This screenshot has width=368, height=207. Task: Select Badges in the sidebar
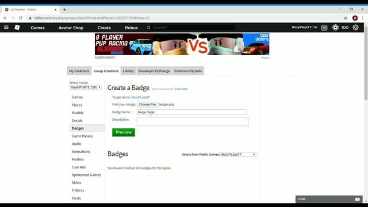(87, 128)
